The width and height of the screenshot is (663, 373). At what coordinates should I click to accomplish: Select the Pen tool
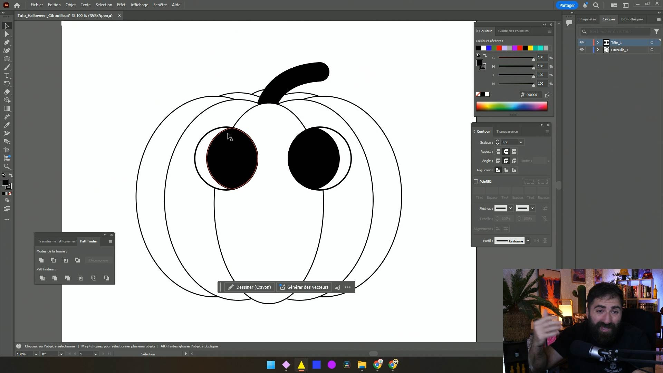coord(7,42)
